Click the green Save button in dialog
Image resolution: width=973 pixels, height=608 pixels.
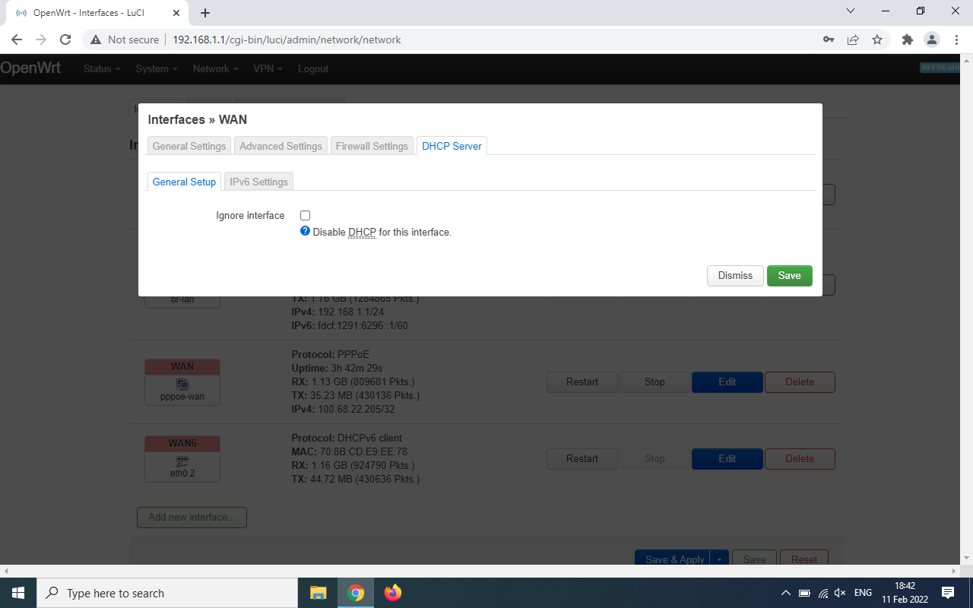(789, 276)
